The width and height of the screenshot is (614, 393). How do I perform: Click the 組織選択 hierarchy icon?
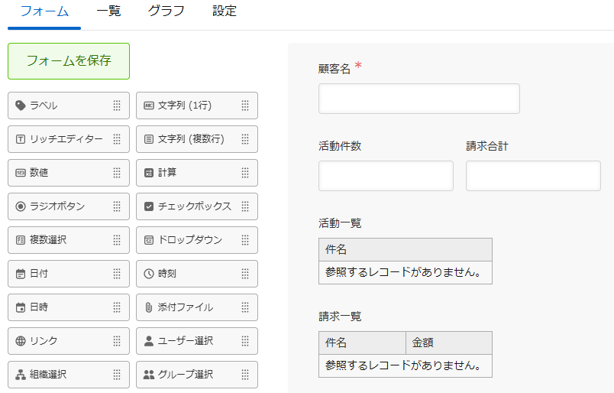pyautogui.click(x=21, y=375)
